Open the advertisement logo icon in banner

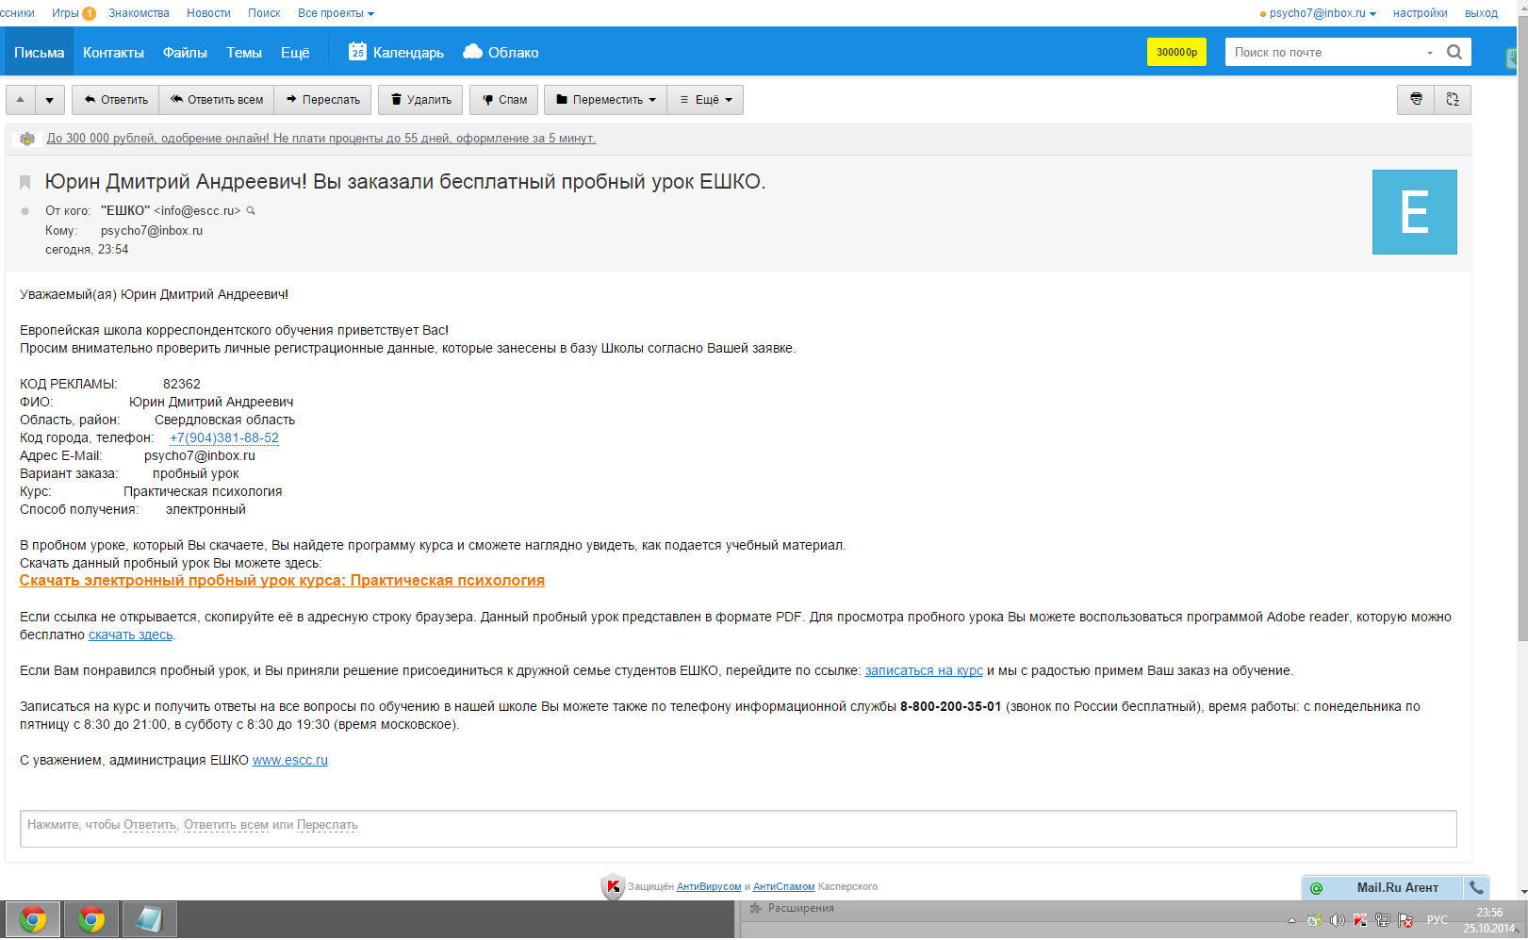tap(27, 139)
